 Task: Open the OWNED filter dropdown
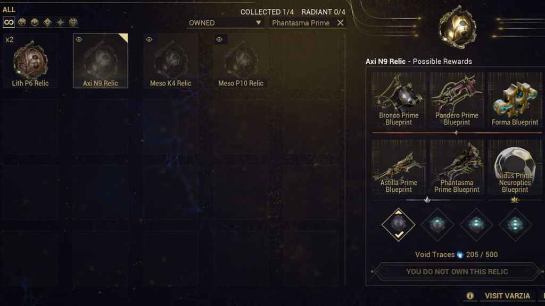(x=225, y=23)
